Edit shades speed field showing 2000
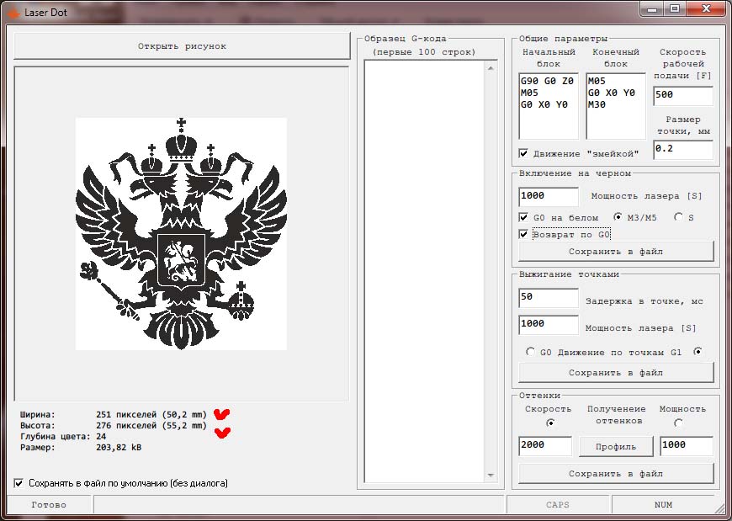 [x=545, y=446]
